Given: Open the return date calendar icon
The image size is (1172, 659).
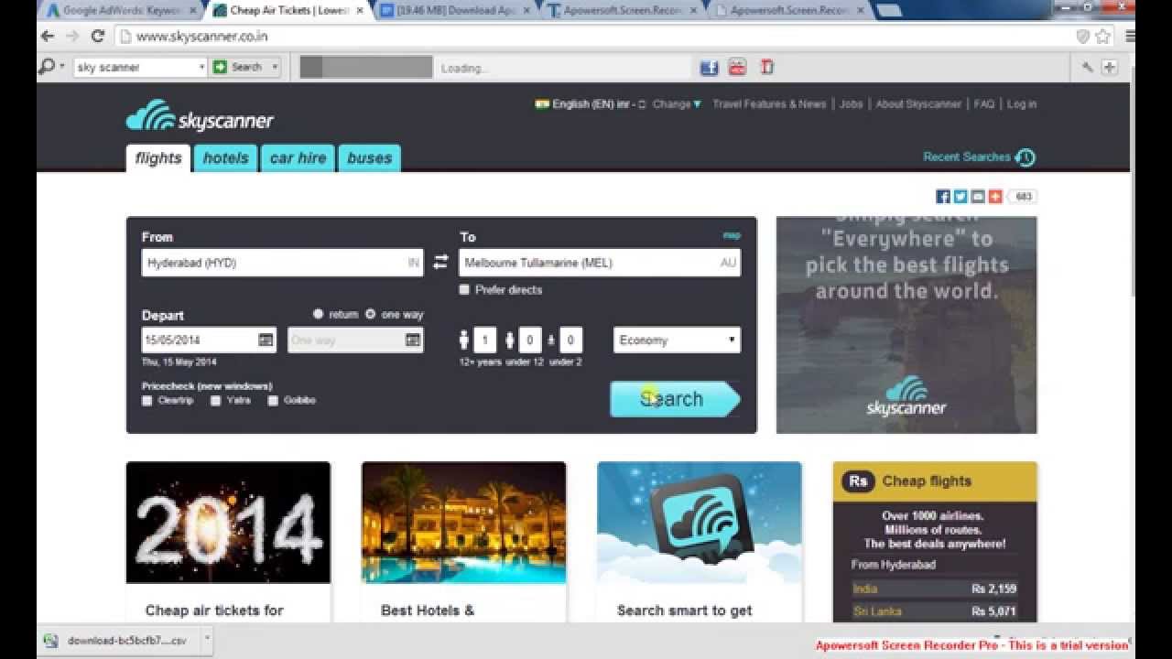Looking at the screenshot, I should point(413,340).
